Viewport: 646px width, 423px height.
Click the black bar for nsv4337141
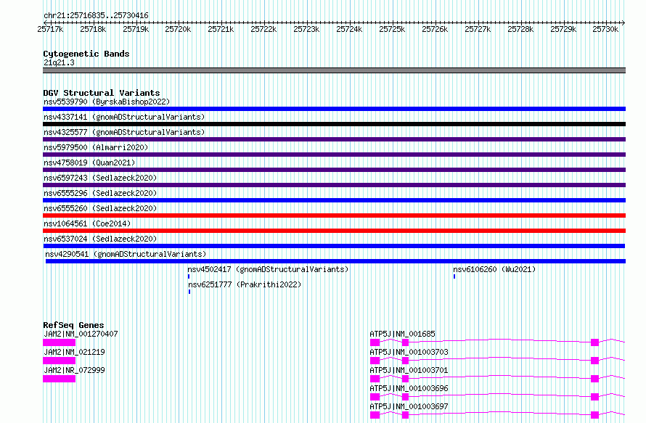(x=334, y=124)
